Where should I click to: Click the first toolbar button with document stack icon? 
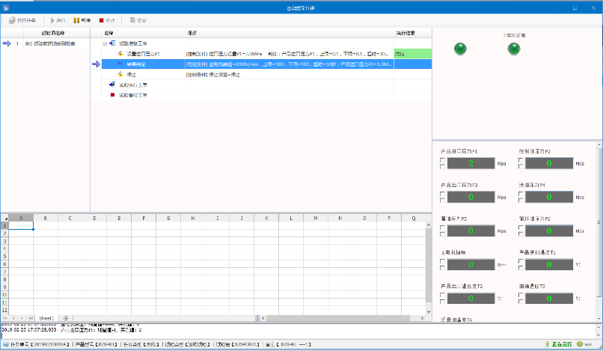22,20
